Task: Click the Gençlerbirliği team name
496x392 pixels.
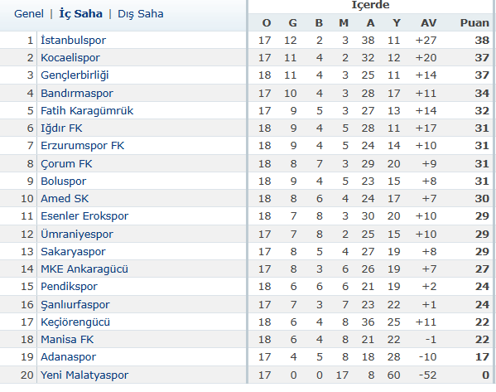Action: [75, 75]
